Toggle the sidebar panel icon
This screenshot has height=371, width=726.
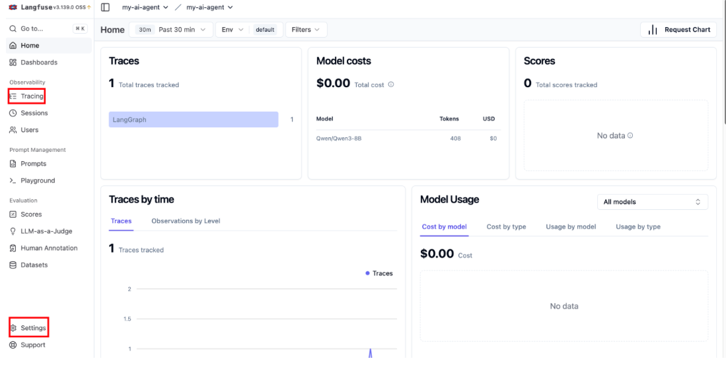[x=105, y=7]
